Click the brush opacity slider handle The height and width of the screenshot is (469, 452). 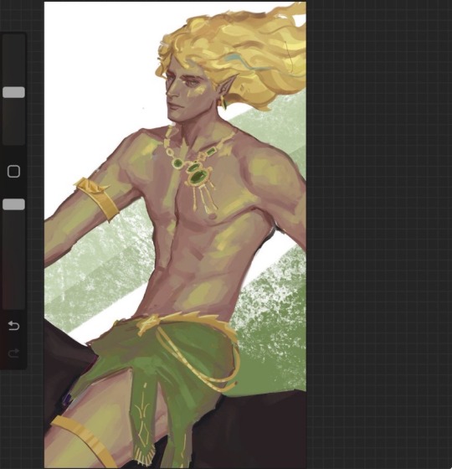13,204
